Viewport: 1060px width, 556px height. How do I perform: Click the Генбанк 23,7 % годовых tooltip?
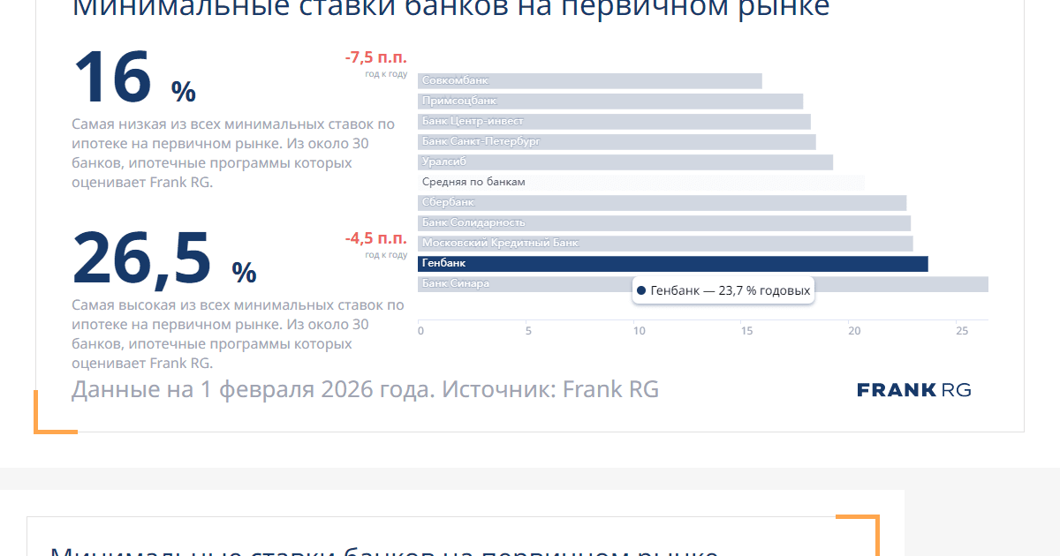pyautogui.click(x=723, y=290)
